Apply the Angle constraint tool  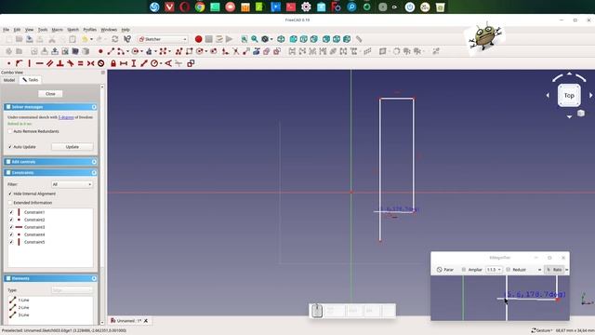tap(168, 63)
